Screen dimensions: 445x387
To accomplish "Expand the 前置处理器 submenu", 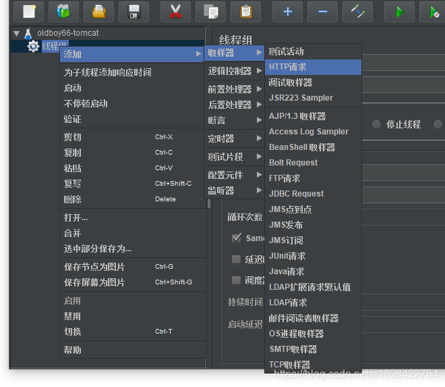I will (234, 89).
